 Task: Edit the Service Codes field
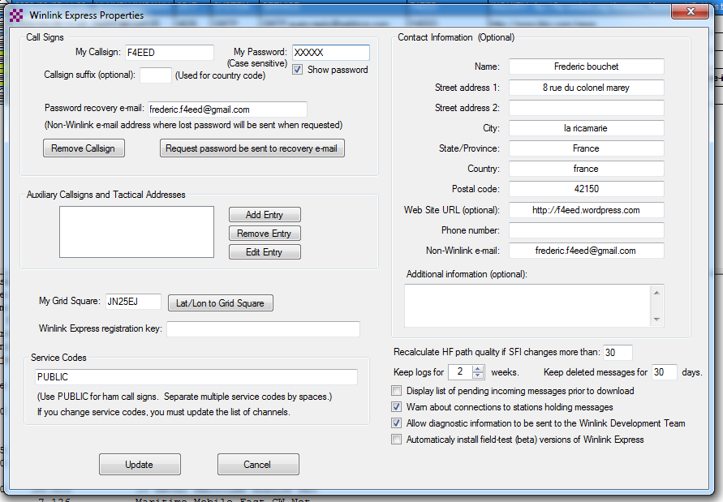tap(196, 377)
